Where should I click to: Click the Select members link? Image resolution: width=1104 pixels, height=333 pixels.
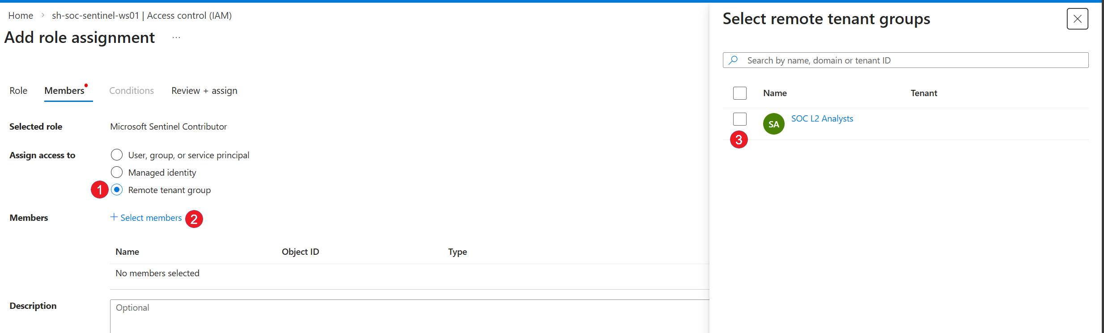151,218
